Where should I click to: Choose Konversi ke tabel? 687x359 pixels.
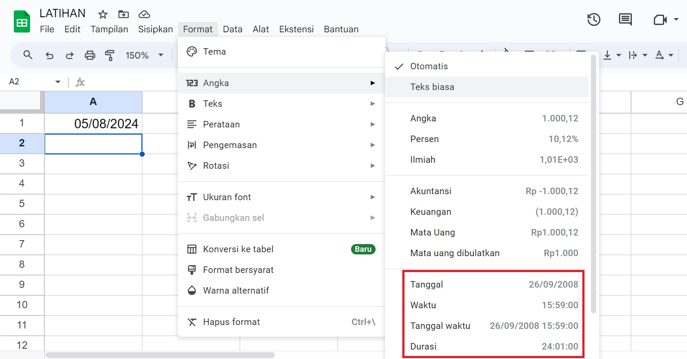click(x=281, y=249)
